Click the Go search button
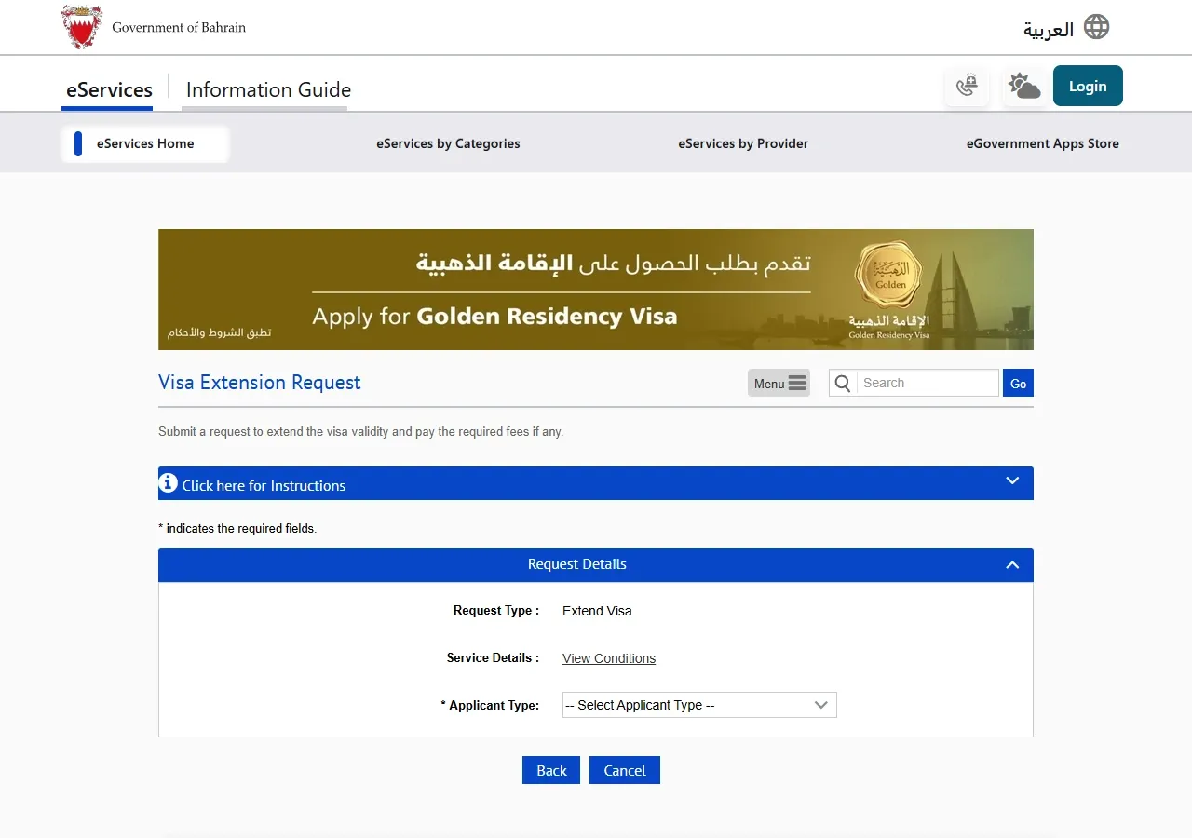The width and height of the screenshot is (1192, 838). pos(1018,383)
